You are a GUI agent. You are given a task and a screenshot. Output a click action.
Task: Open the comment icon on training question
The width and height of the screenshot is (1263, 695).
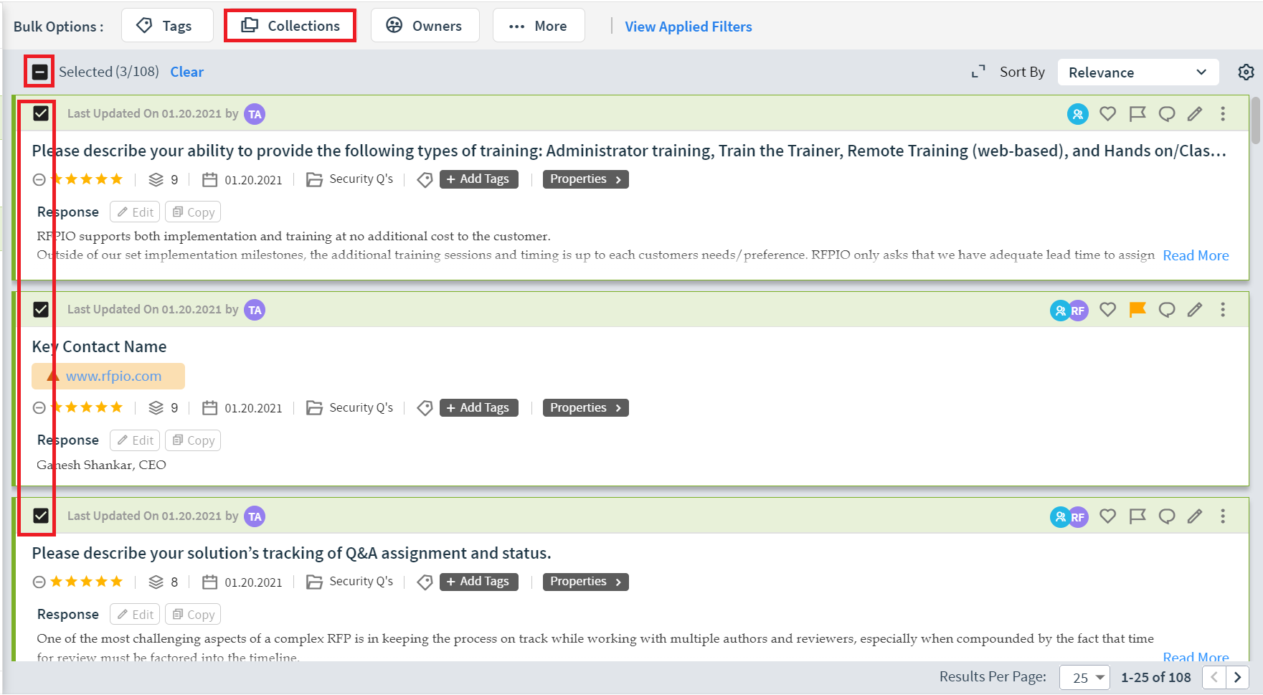[1167, 113]
